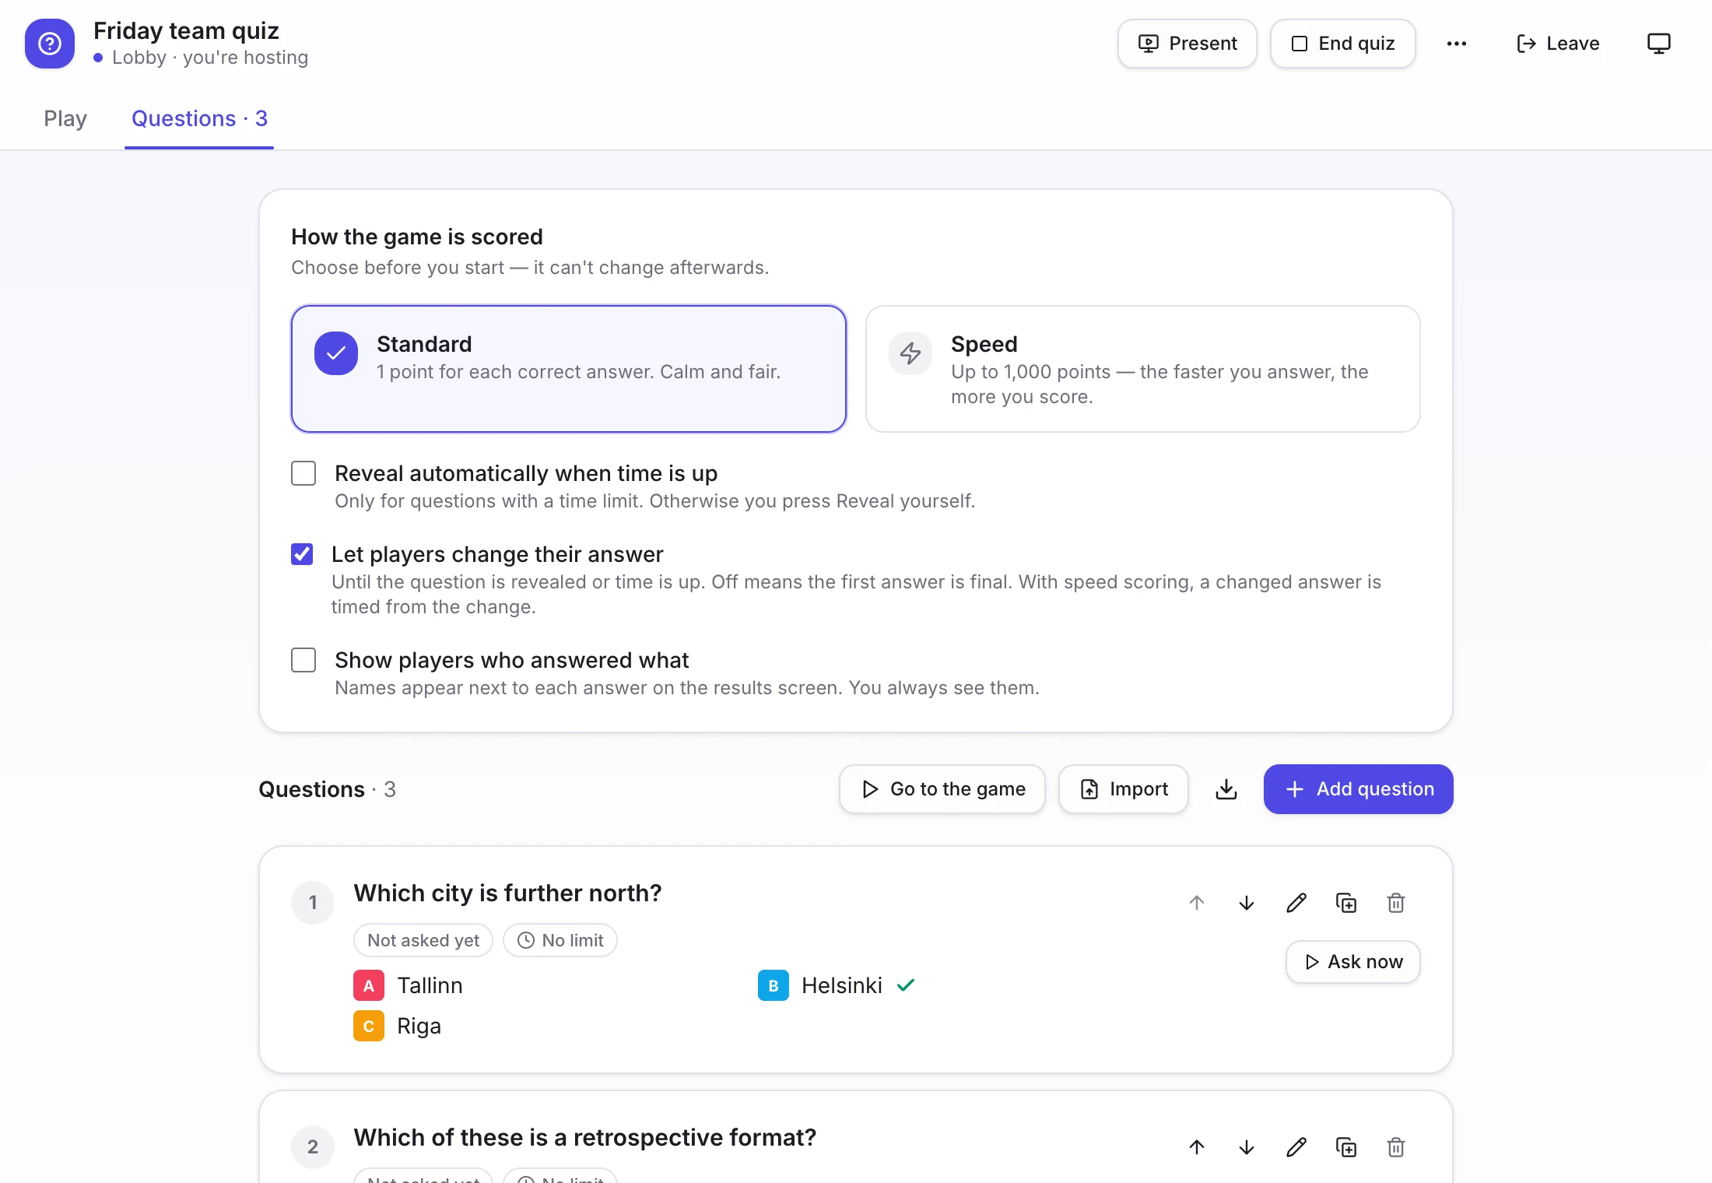Click answer C Riga
The width and height of the screenshot is (1712, 1183).
(x=398, y=1026)
